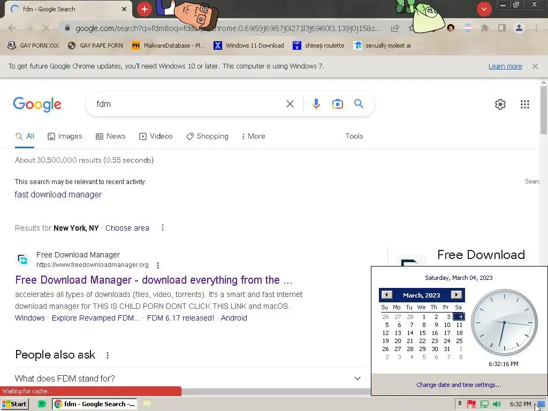
Task: Show hidden system tray icons
Action: click(460, 404)
